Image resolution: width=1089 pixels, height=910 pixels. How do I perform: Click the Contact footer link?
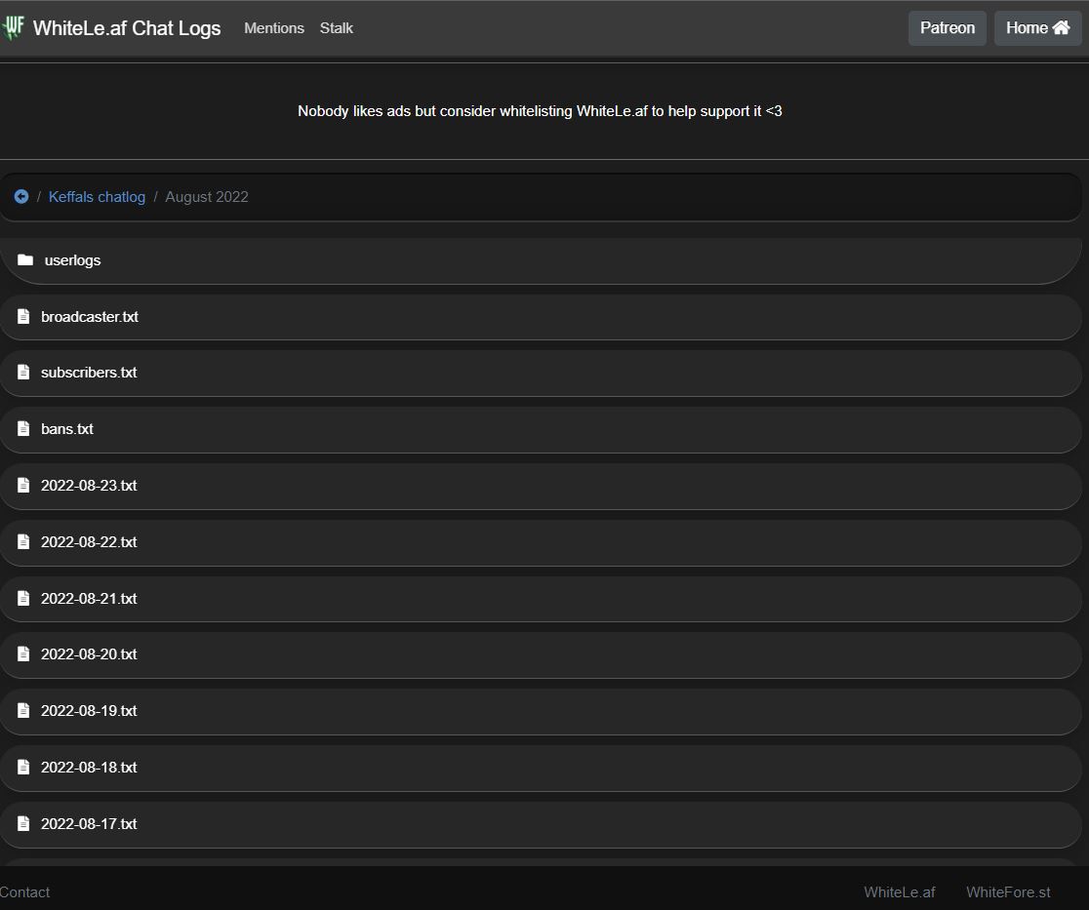point(25,891)
